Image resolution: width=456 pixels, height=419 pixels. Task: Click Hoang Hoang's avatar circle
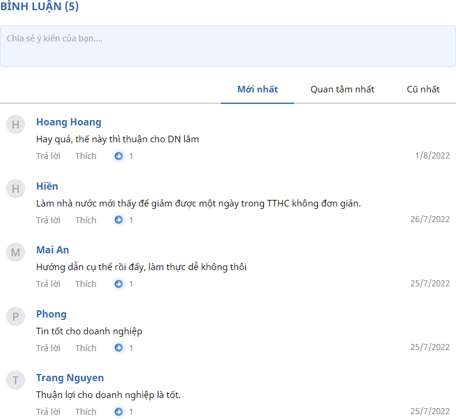point(16,125)
